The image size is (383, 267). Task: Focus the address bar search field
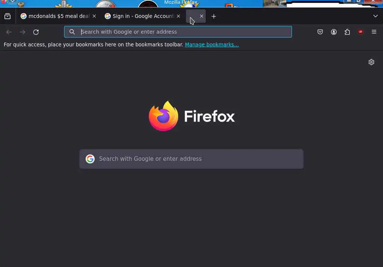(178, 32)
